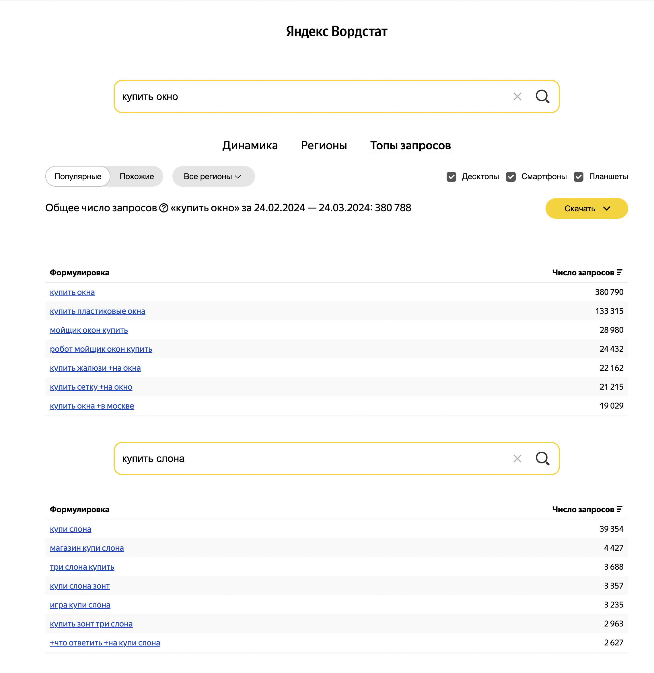Toggle the Смартфоны checkbox
The height and width of the screenshot is (673, 654).
[x=511, y=177]
